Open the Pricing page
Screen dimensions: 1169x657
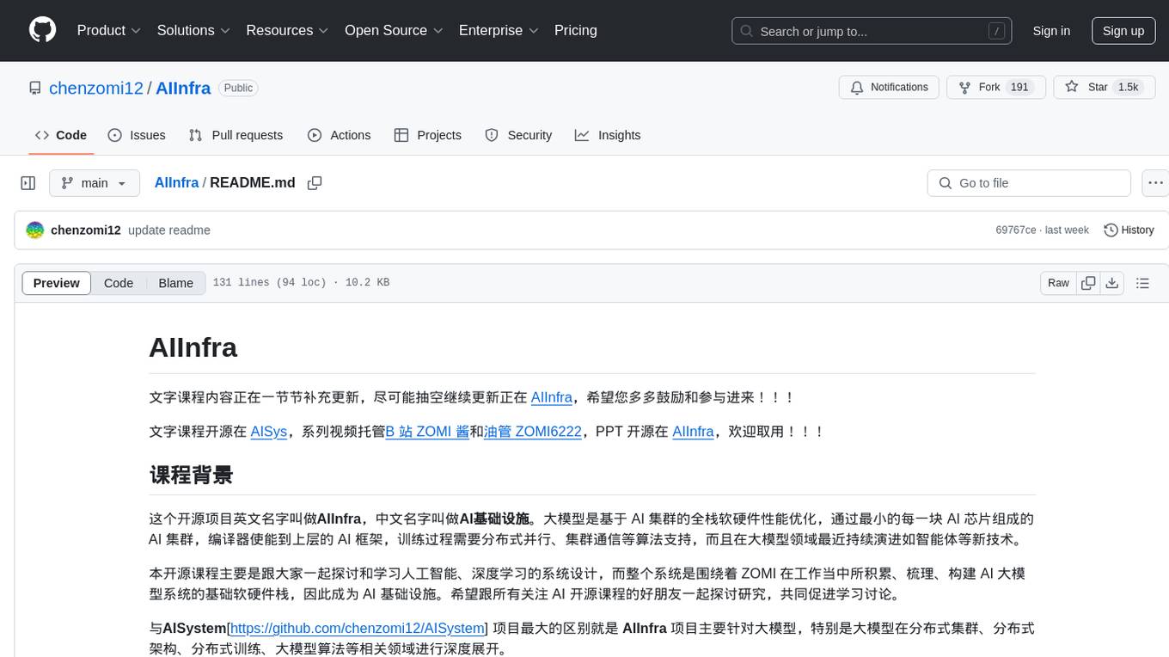tap(576, 30)
